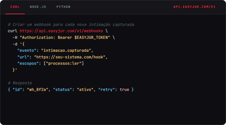Click the "escopos" key
This screenshot has height=125, width=226.
[28, 63]
